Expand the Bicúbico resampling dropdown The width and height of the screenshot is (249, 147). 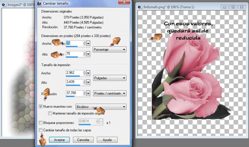coord(101,107)
